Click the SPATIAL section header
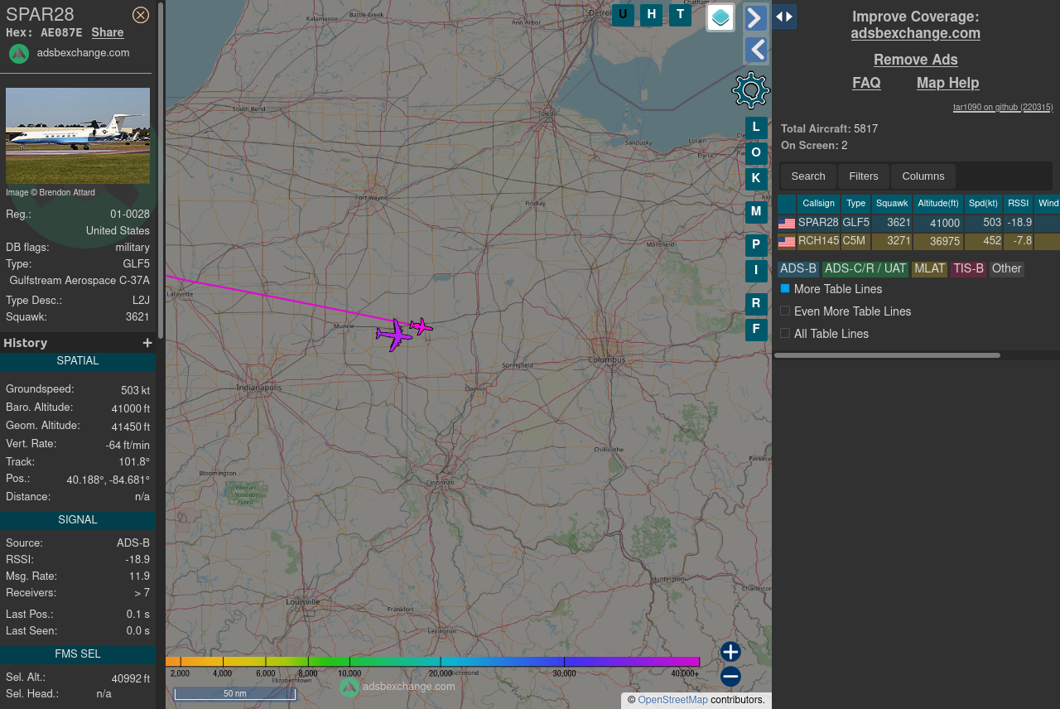This screenshot has width=1060, height=709. pyautogui.click(x=78, y=362)
